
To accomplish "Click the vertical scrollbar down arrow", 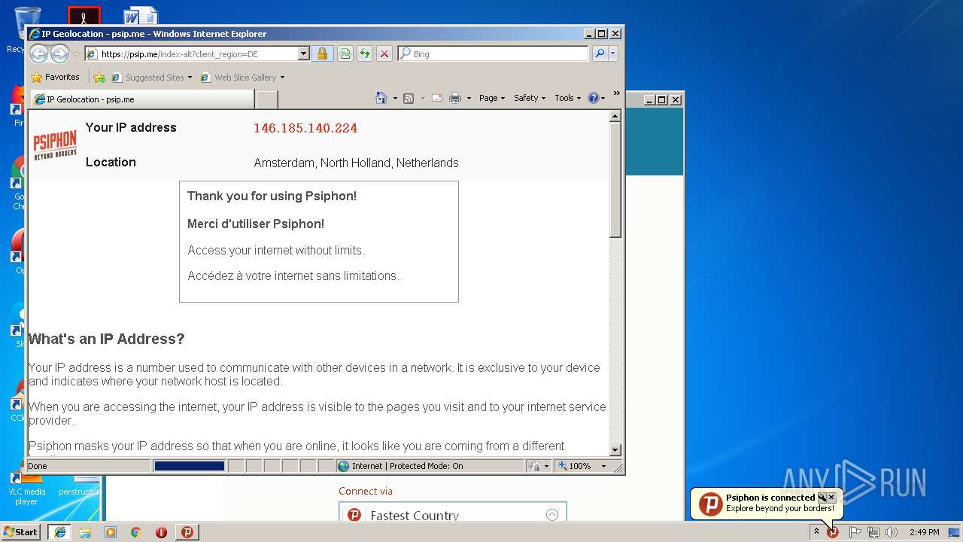I will pyautogui.click(x=615, y=450).
